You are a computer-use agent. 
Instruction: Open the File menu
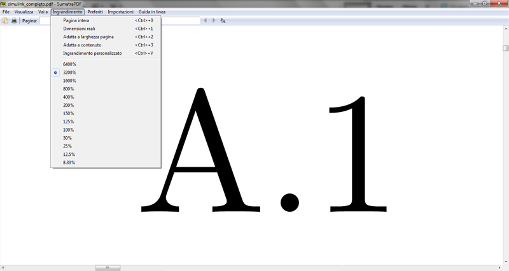click(x=6, y=12)
